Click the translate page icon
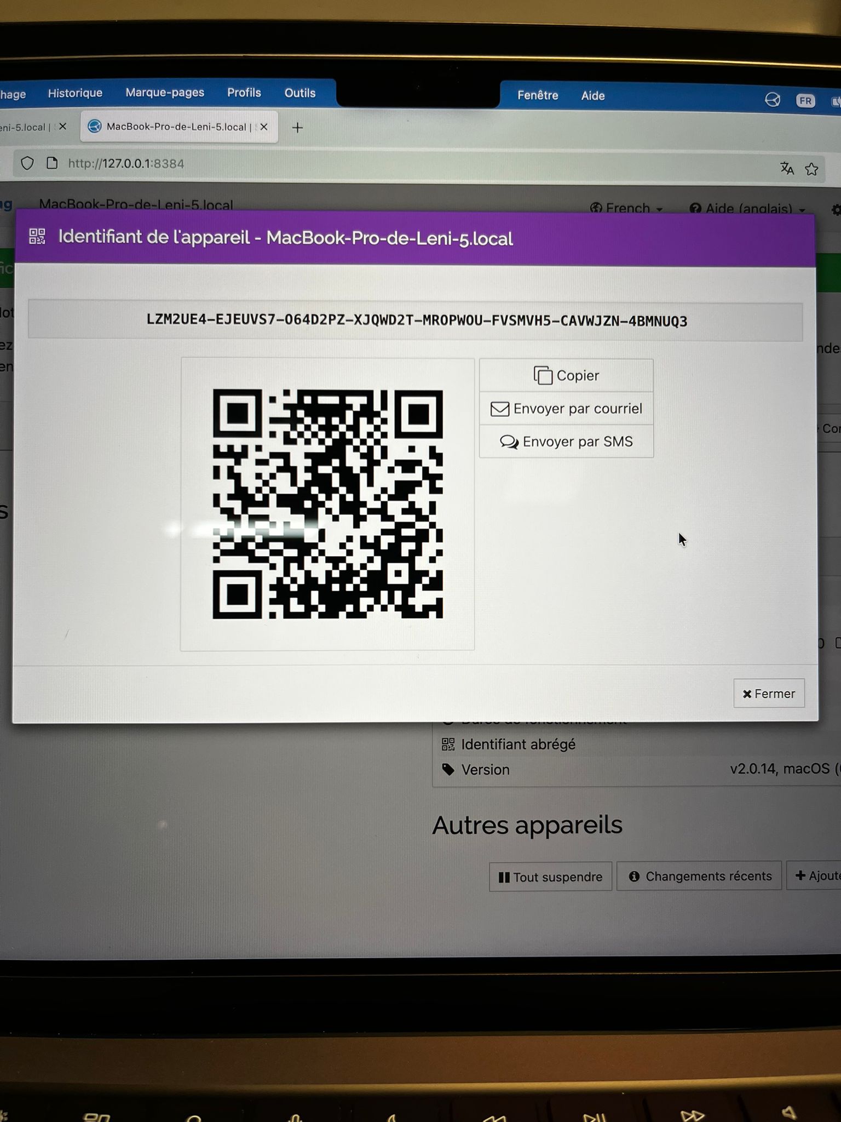Viewport: 841px width, 1122px height. [x=787, y=168]
